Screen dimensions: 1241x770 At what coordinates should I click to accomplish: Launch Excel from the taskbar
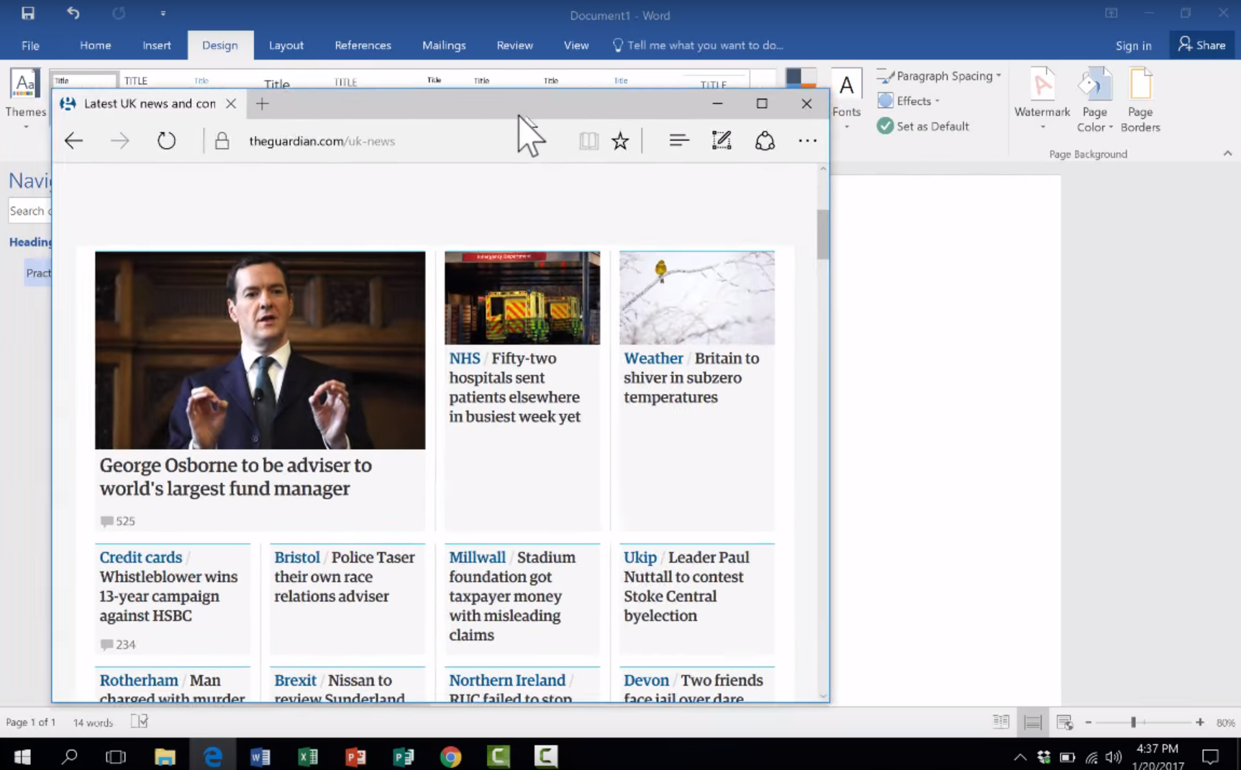pyautogui.click(x=308, y=756)
